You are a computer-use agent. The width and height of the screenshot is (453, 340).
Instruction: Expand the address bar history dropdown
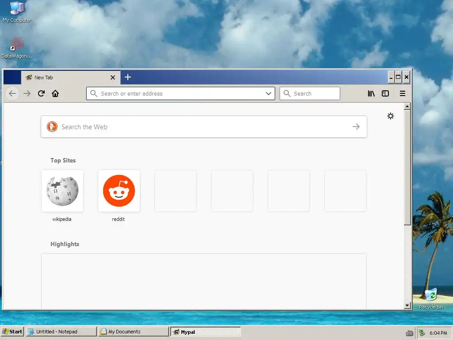pyautogui.click(x=269, y=93)
